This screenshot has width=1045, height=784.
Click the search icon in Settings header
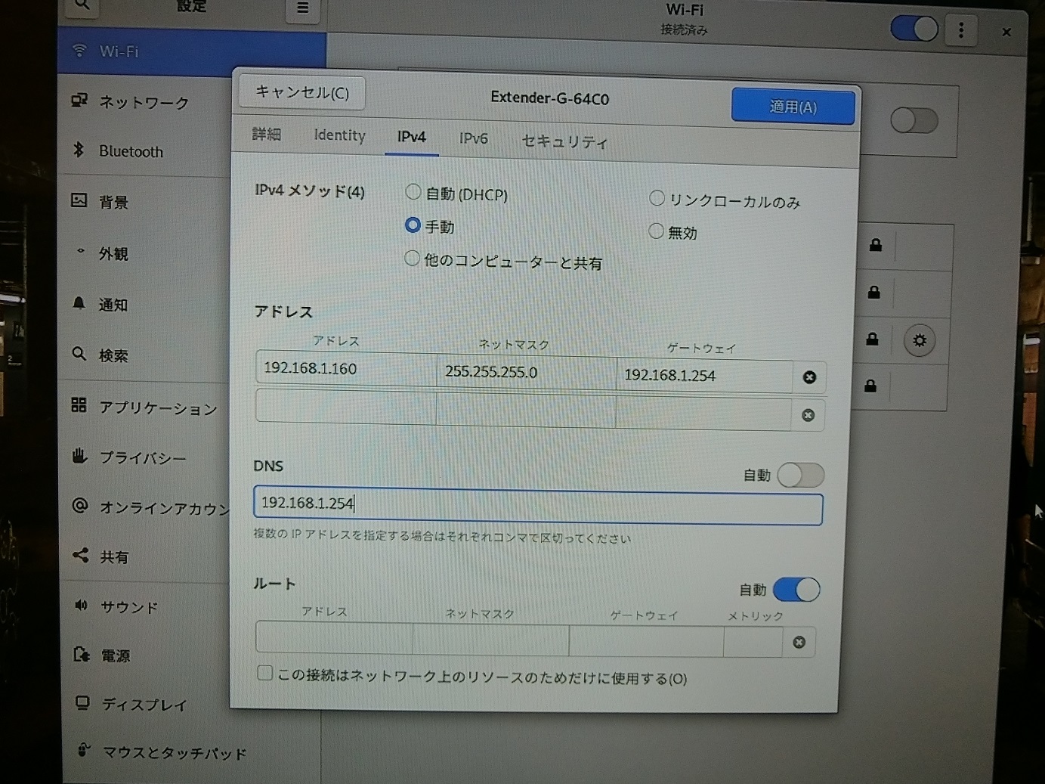coord(82,6)
